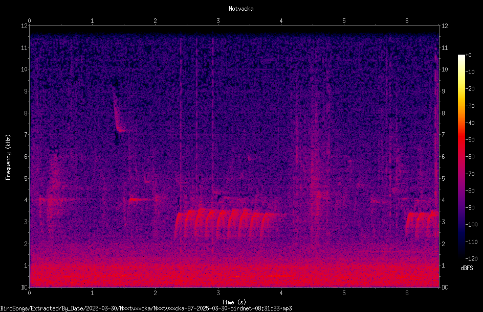Screen dimensions: 483x312
Task: Click the "7" tick on the left frequency axis
Action: (26, 135)
